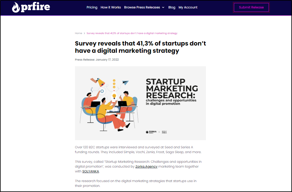Click the paper plane icon in illustration
The image size is (292, 192).
point(126,82)
